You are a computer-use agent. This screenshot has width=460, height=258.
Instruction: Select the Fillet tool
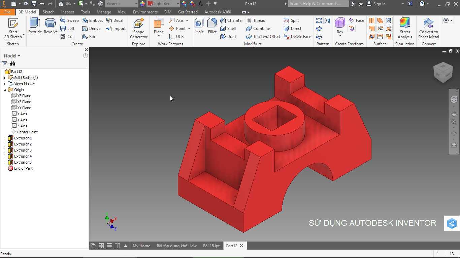[212, 26]
